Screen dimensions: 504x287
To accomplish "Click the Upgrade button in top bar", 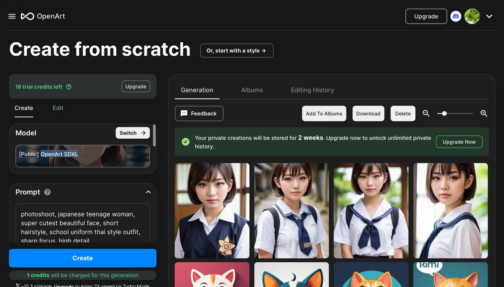I will 426,16.
